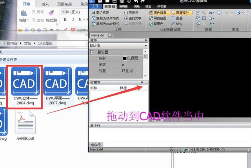Toggle bold formatting in WPS
The image size is (251, 168).
65,20
